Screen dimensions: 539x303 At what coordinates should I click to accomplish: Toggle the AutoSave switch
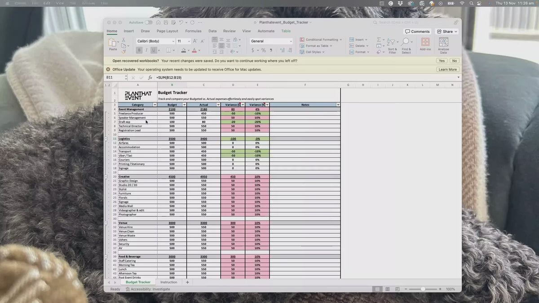[x=148, y=22]
